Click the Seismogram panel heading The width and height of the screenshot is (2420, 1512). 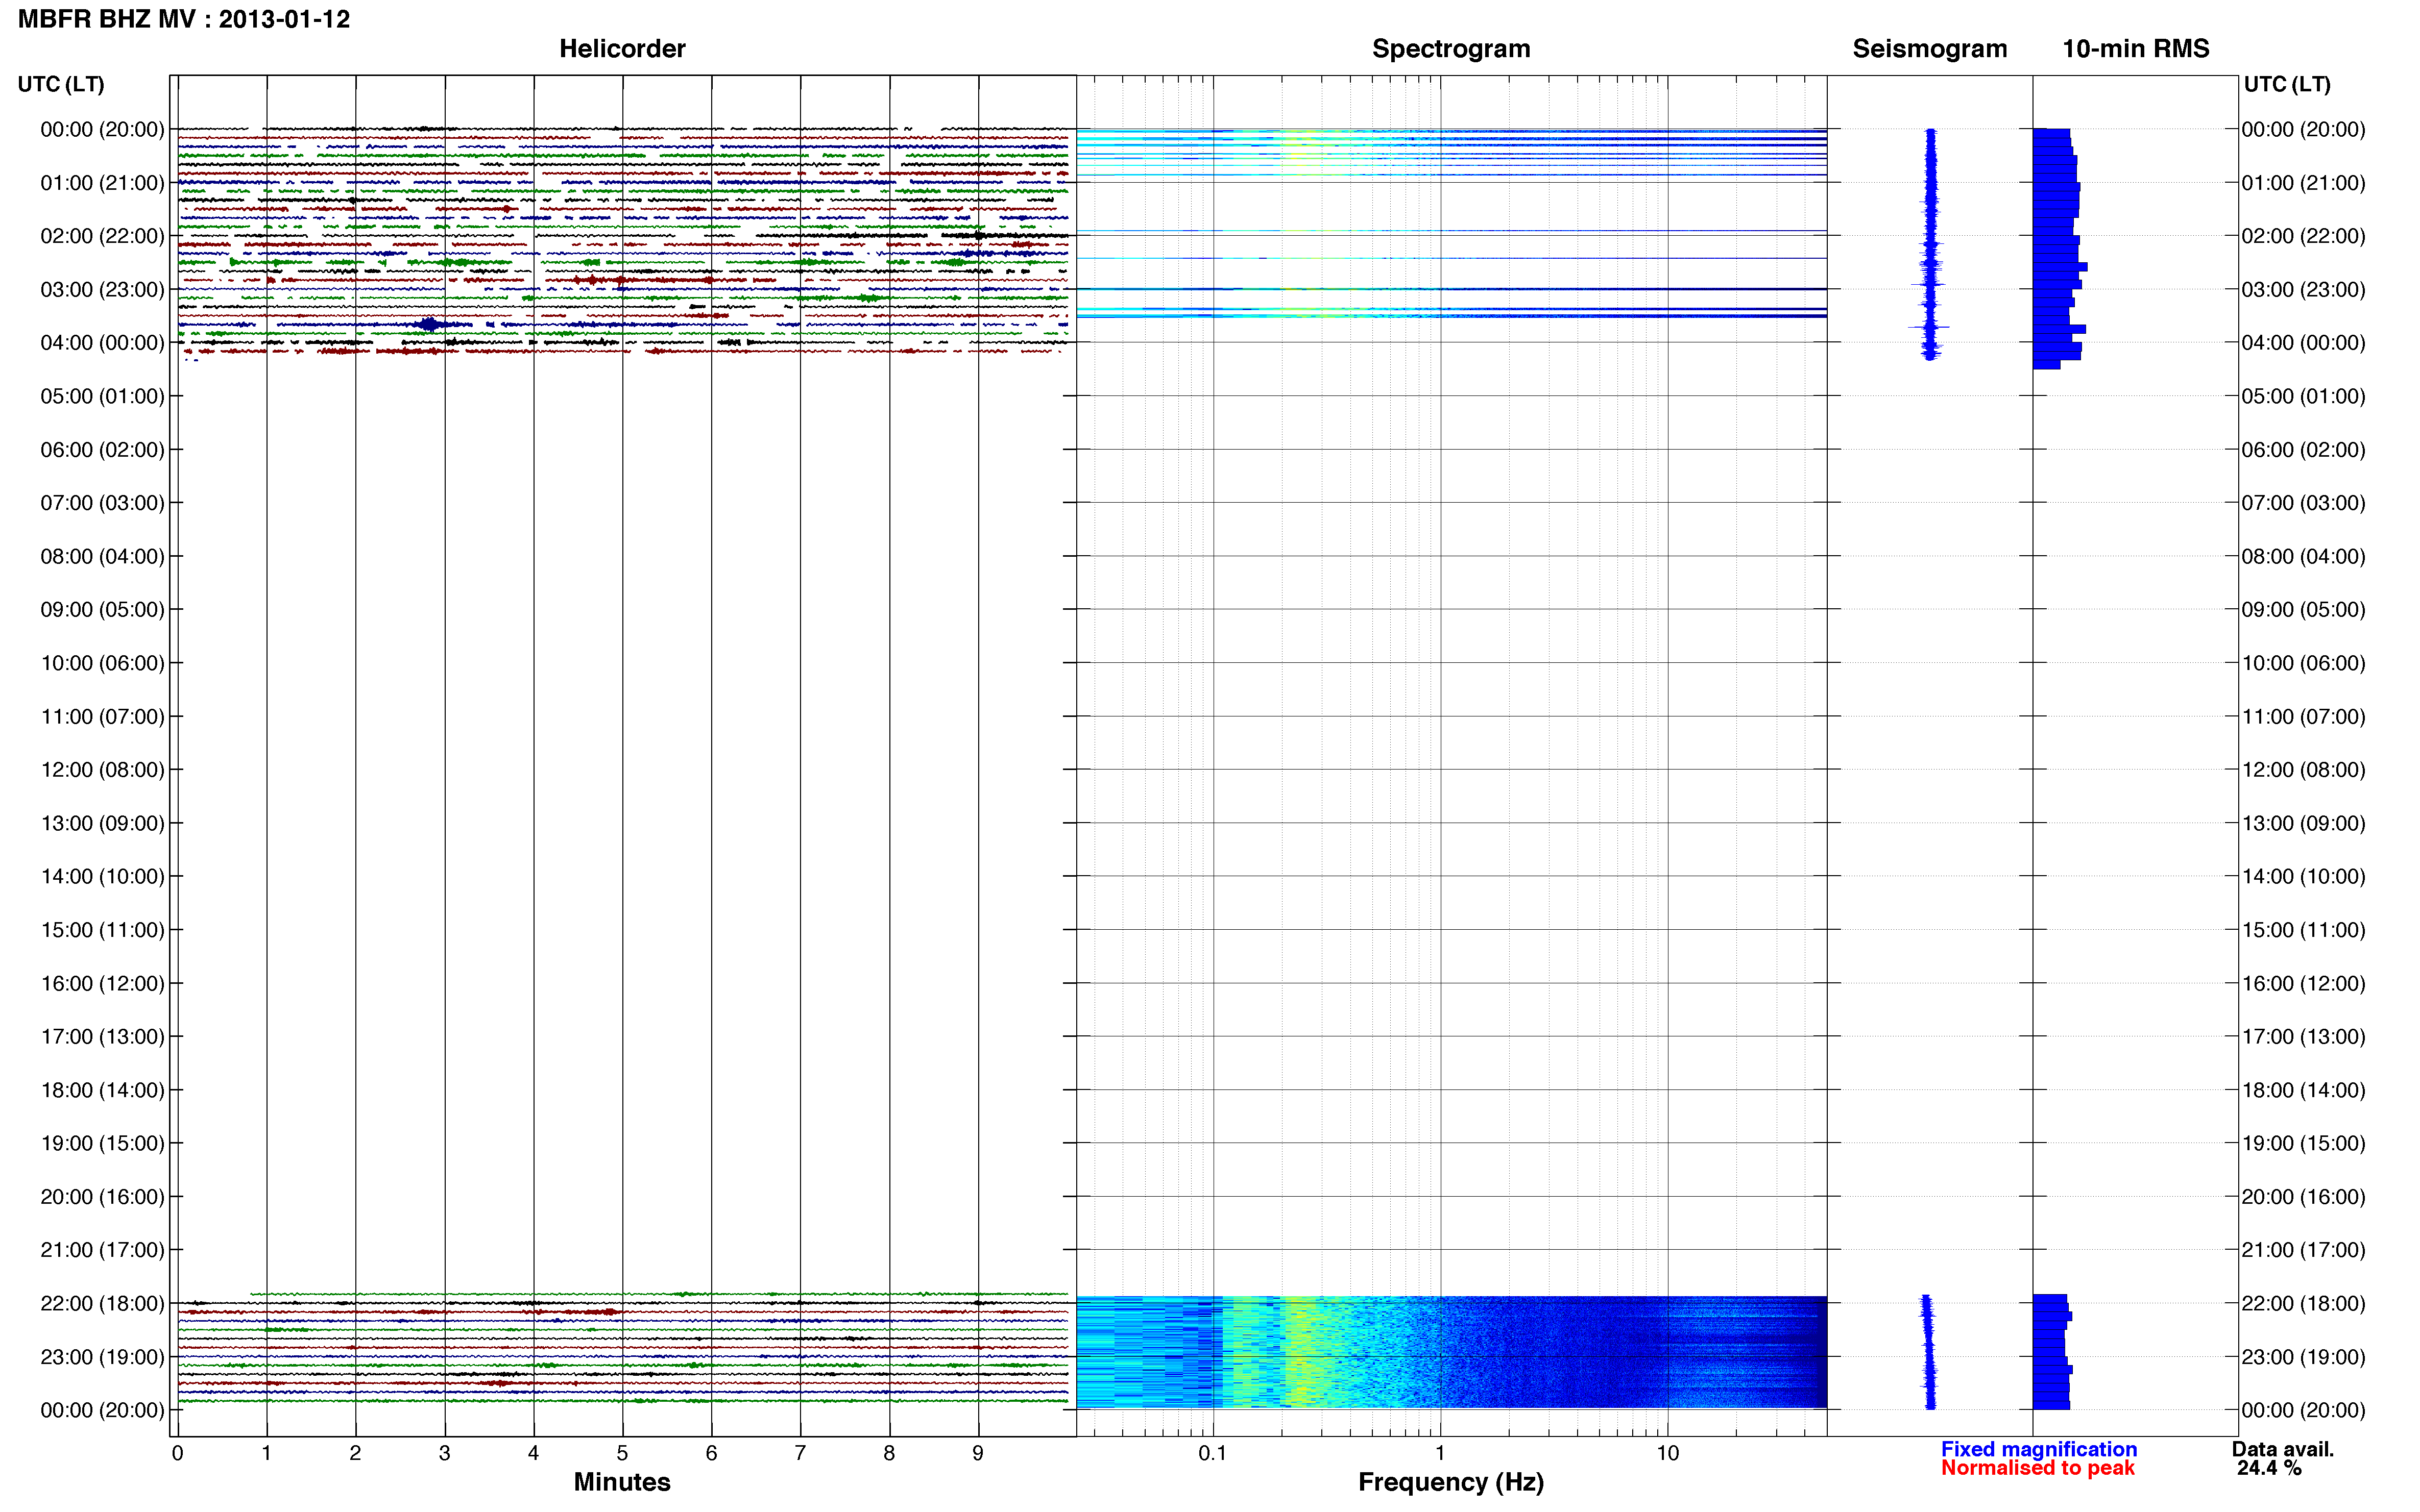pyautogui.click(x=1930, y=49)
